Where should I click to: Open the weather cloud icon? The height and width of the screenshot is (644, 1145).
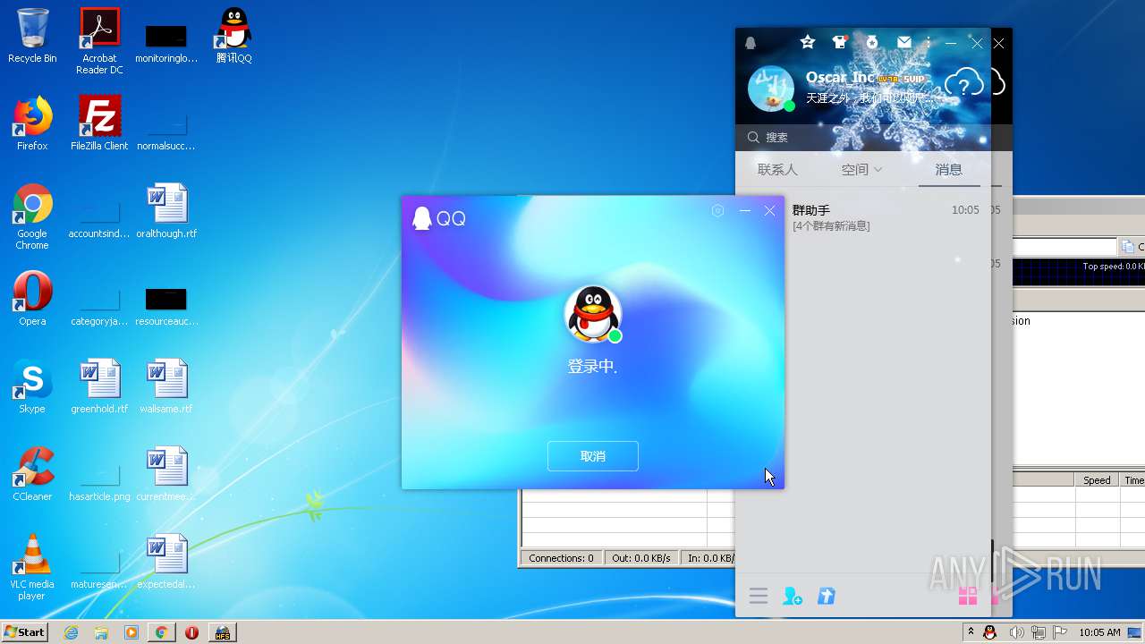964,85
